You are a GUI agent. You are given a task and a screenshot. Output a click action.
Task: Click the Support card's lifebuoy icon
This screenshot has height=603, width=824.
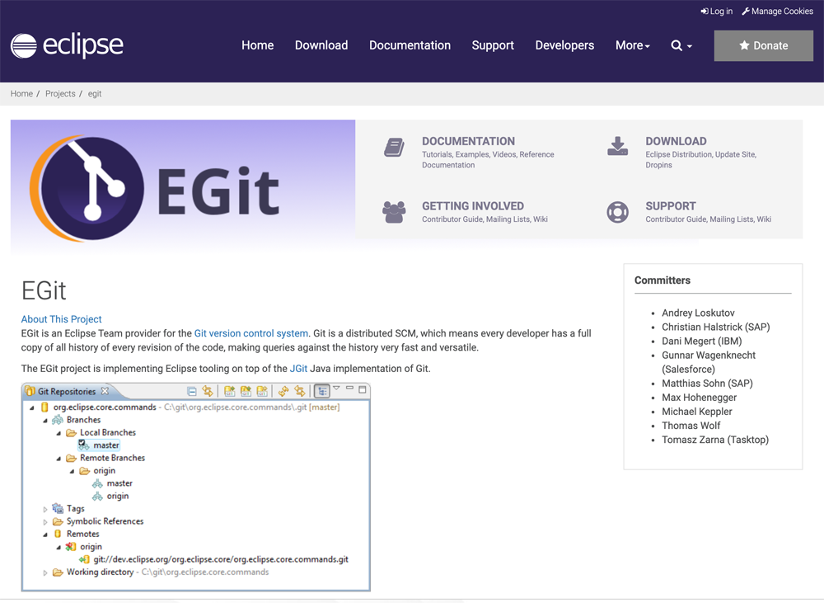pyautogui.click(x=617, y=212)
